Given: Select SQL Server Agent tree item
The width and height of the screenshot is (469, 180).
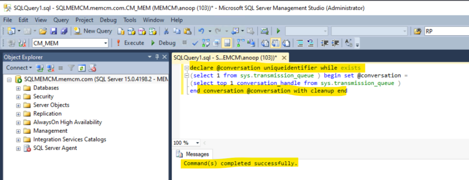Looking at the screenshot, I should click(55, 148).
